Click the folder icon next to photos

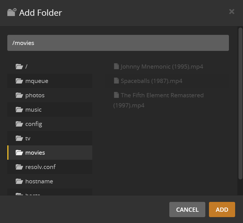[x=19, y=95]
